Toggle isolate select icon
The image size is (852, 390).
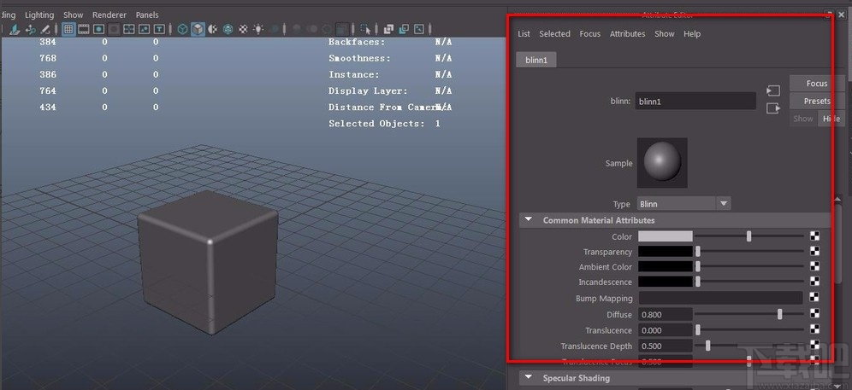(x=365, y=29)
